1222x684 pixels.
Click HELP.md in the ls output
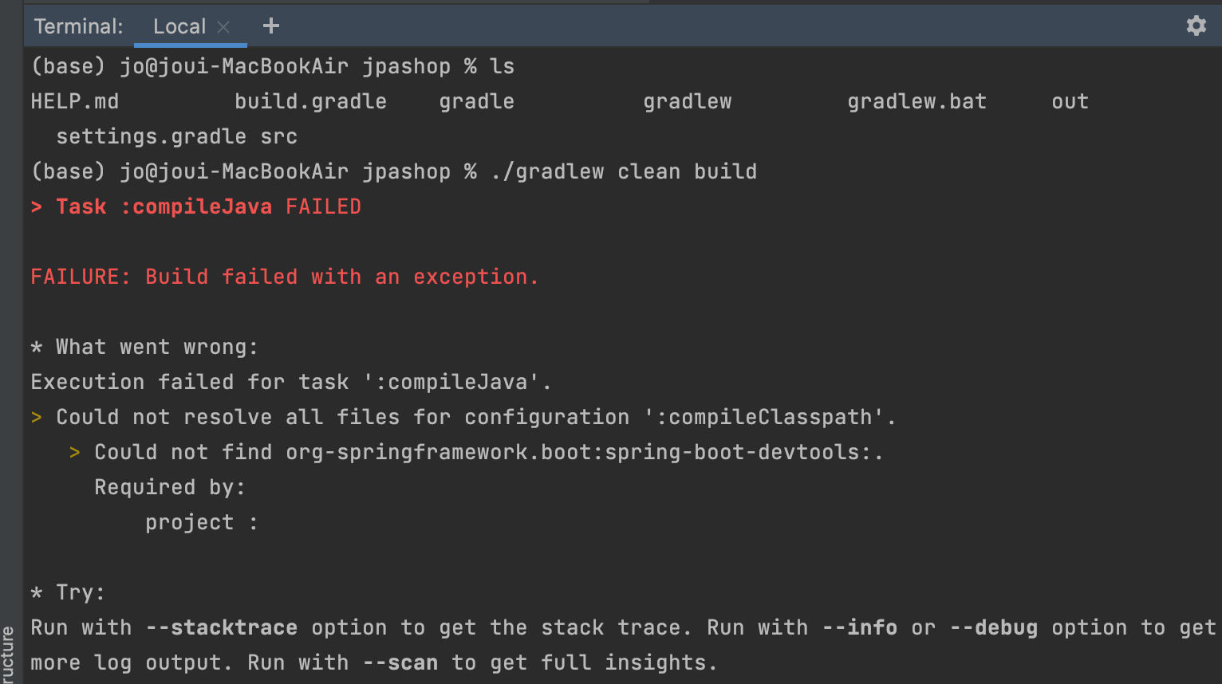click(x=74, y=102)
